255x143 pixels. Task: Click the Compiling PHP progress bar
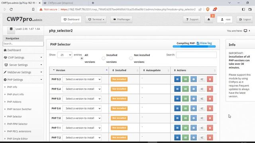point(194,46)
